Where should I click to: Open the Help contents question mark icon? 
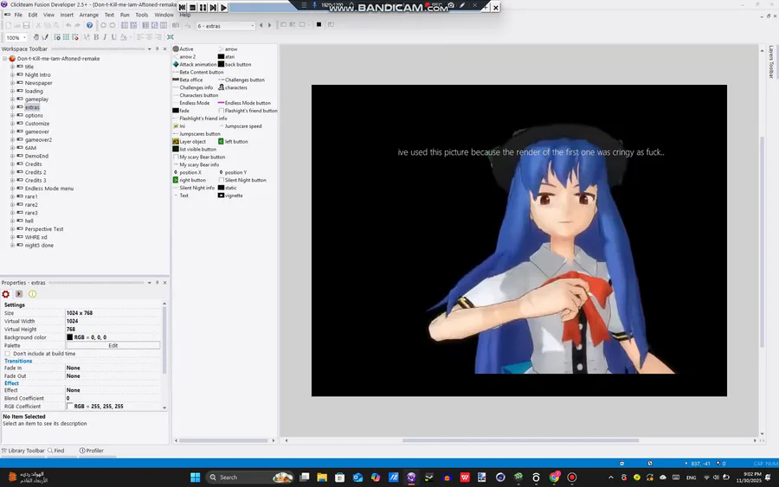tap(89, 25)
